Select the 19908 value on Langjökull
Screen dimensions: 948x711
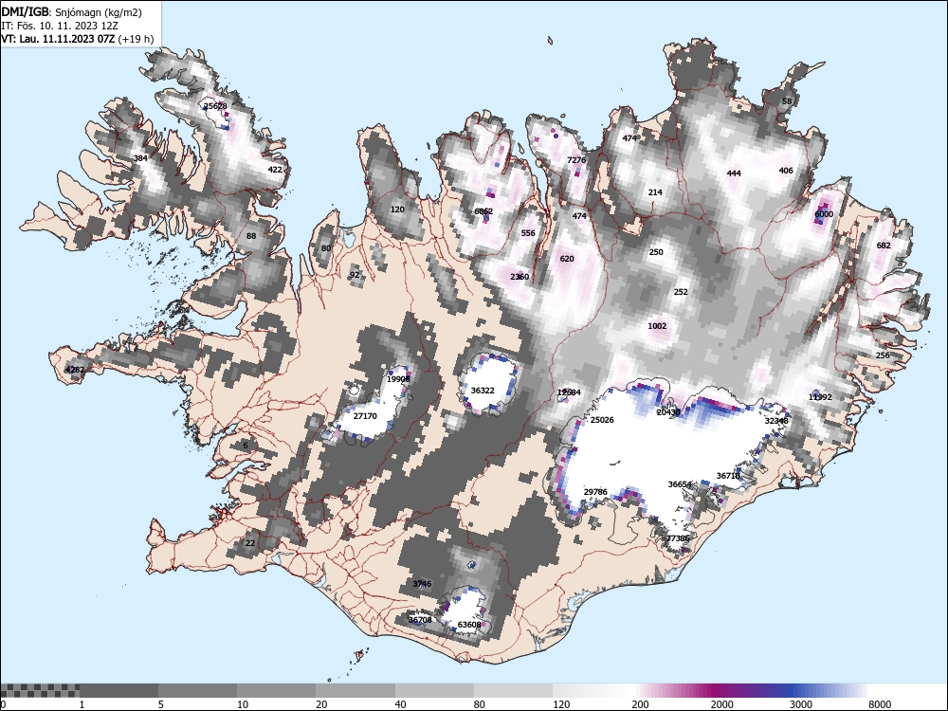[398, 379]
